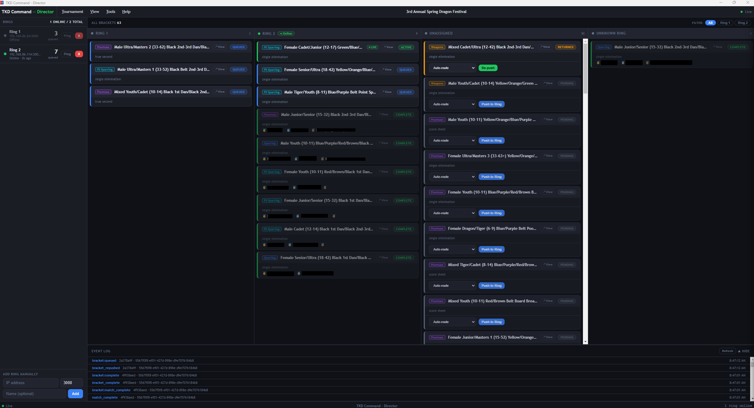View Female Senior/Ultra Yellow/Orange bracket
The width and height of the screenshot is (754, 408).
[387, 70]
